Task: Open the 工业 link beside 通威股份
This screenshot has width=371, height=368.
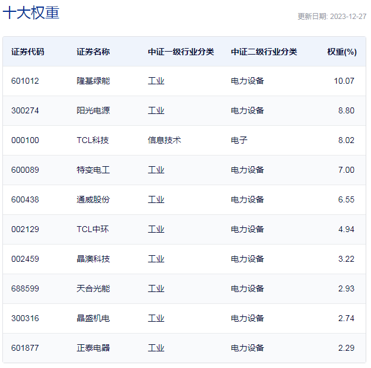Action: pyautogui.click(x=156, y=199)
